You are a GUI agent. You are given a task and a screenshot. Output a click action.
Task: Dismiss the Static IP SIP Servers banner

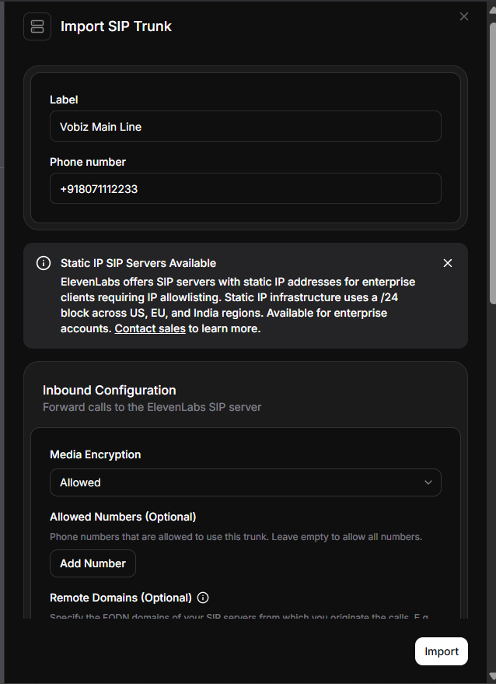(x=447, y=263)
